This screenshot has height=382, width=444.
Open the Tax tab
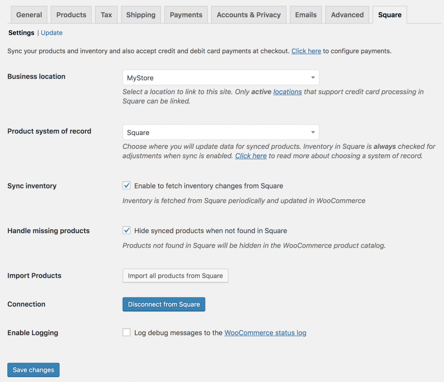106,15
